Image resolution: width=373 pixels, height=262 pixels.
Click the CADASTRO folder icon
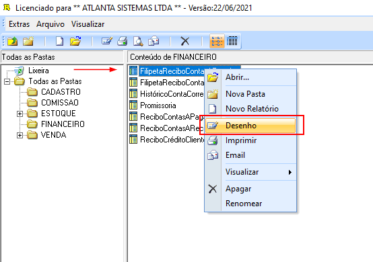point(32,92)
